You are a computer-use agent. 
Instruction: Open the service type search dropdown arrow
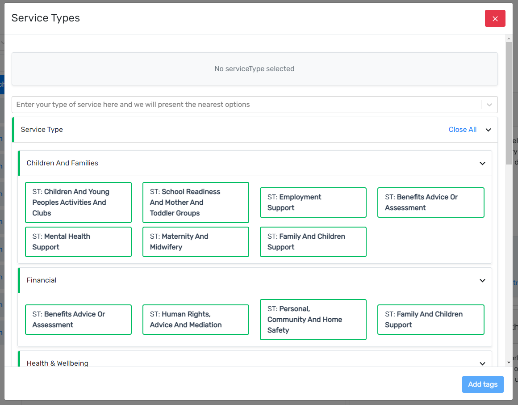point(489,105)
